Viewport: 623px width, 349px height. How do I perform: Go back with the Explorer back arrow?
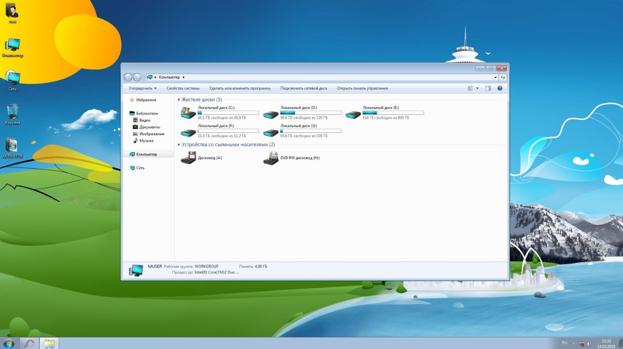click(x=128, y=77)
